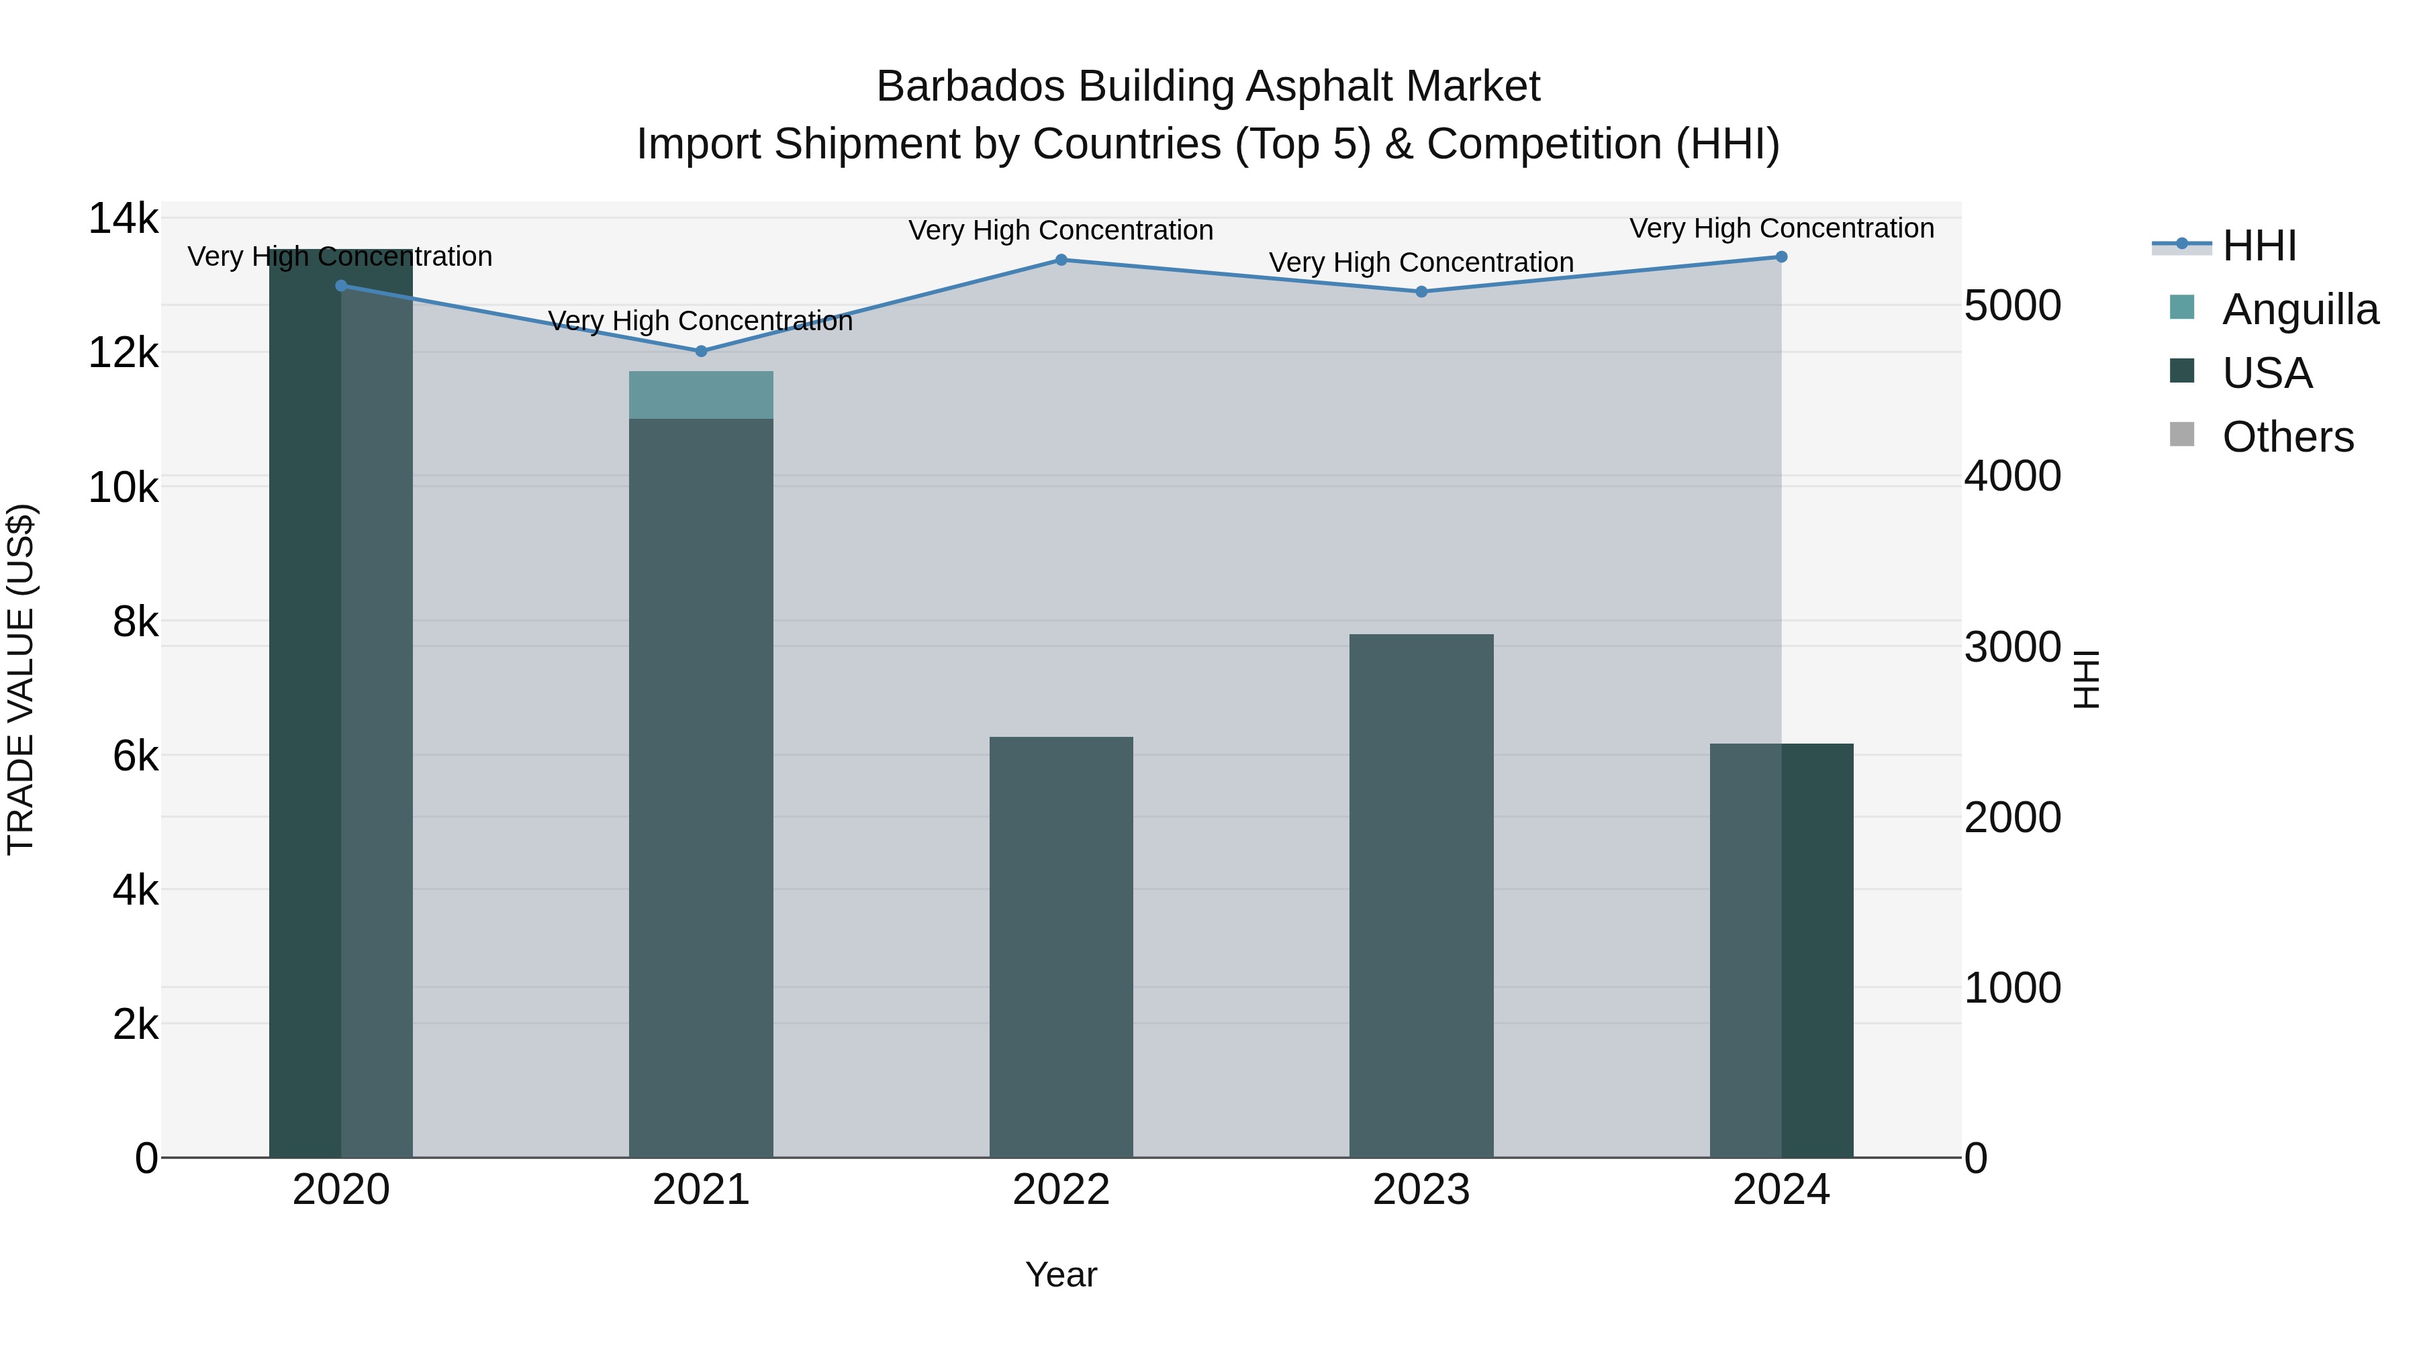Click the 12k left axis tick
Viewport: 2417px width, 1359px height.
[123, 352]
